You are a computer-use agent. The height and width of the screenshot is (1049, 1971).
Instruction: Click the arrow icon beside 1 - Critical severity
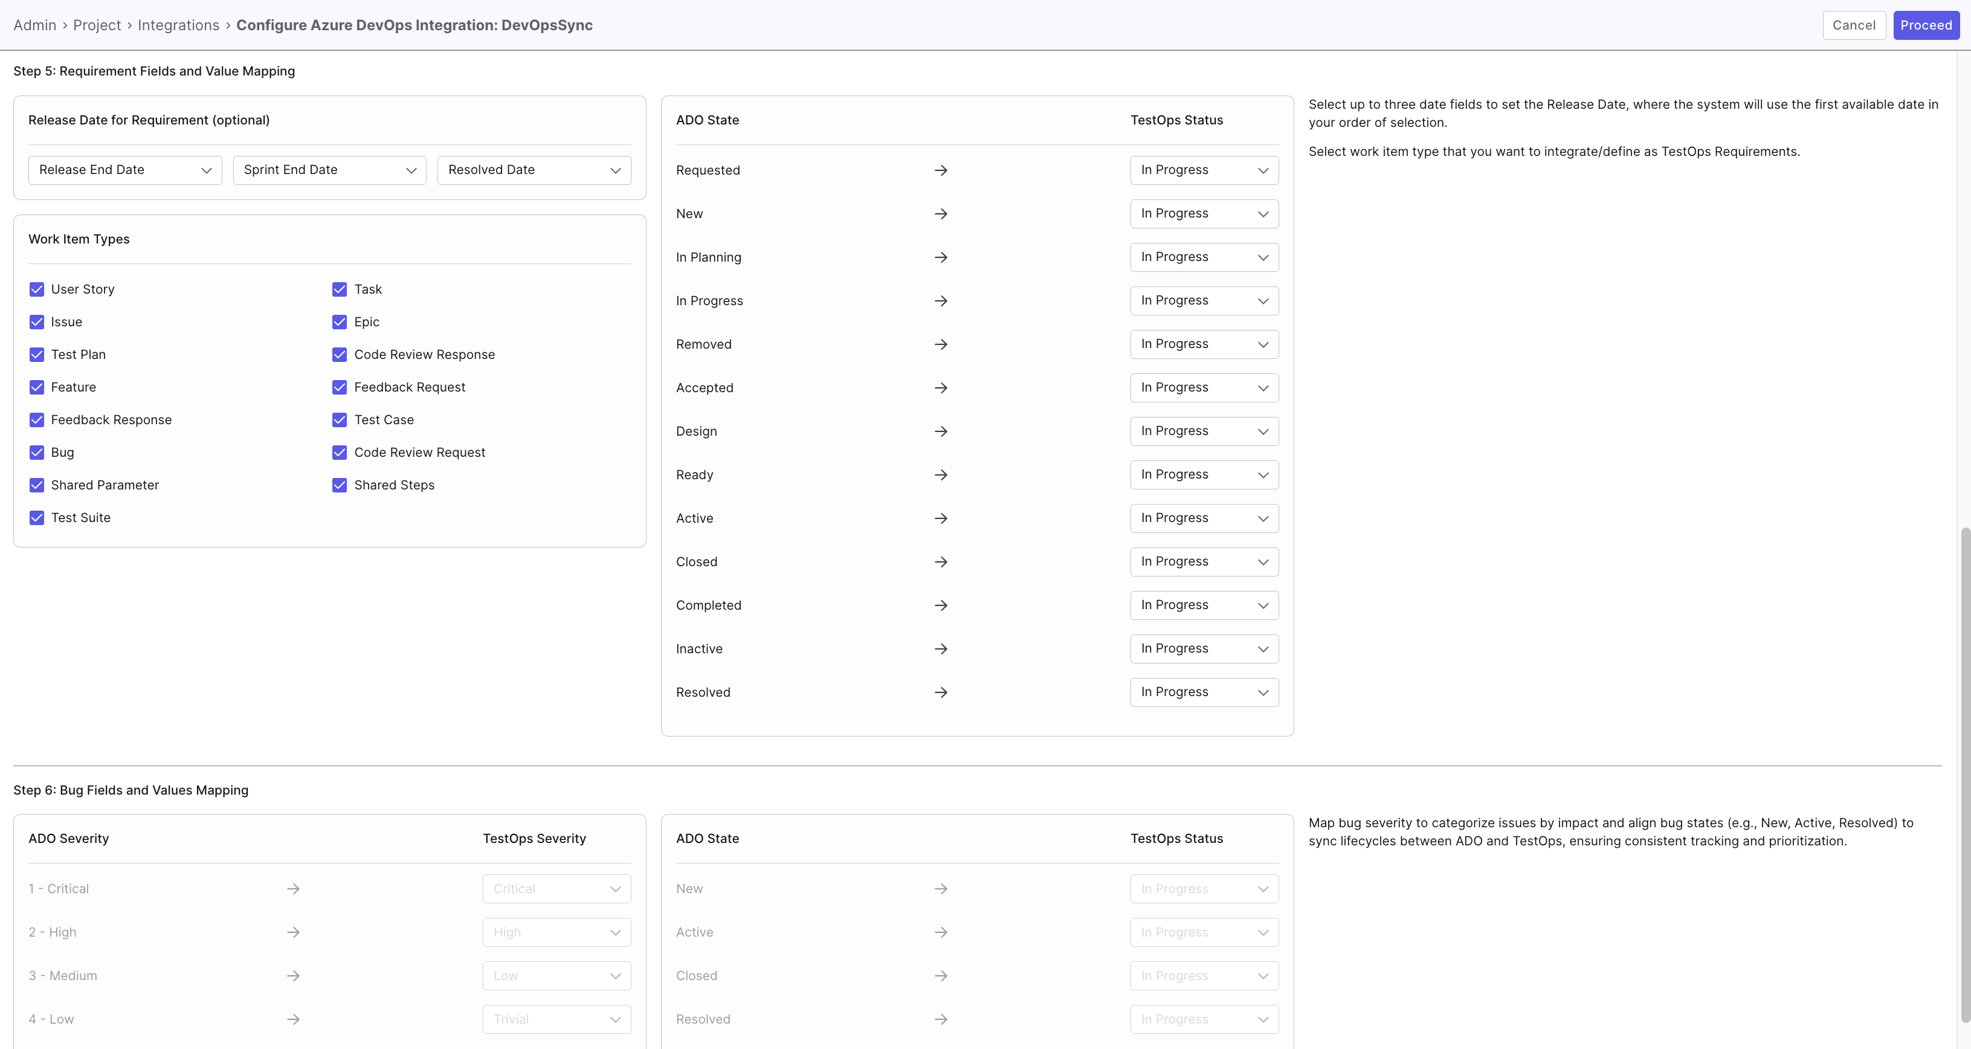pos(293,888)
